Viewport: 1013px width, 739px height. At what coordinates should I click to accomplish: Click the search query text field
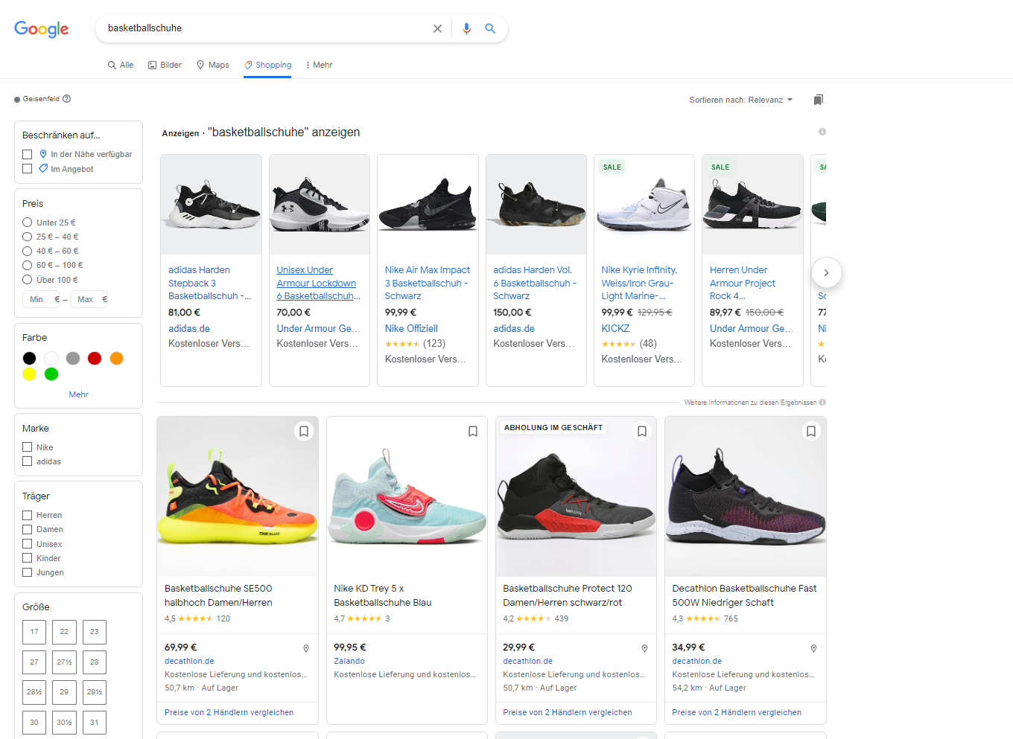click(264, 28)
